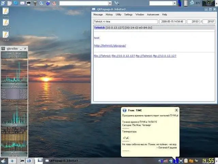Click the mail envelope icon in top panel

click(22, 3)
